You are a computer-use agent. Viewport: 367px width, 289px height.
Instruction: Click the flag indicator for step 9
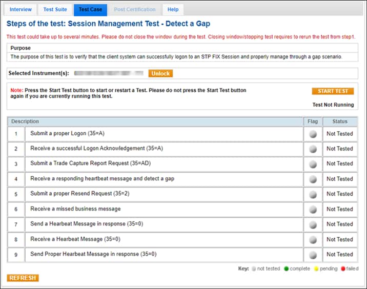click(x=313, y=255)
